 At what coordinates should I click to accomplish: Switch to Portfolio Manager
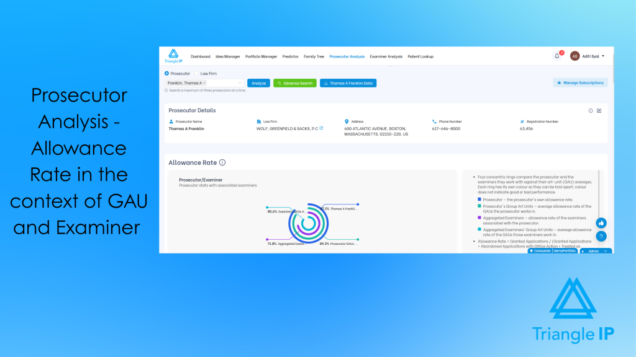[x=261, y=56]
